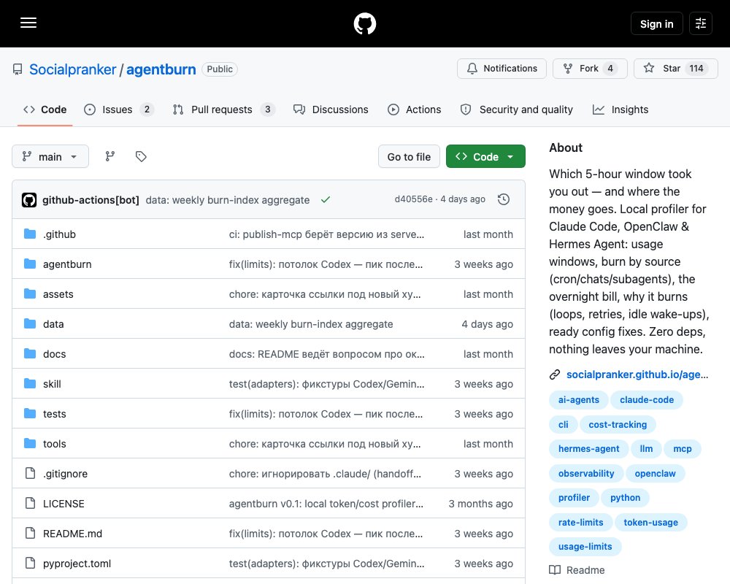Select the profiler topic tag
The width and height of the screenshot is (730, 584).
pos(574,497)
